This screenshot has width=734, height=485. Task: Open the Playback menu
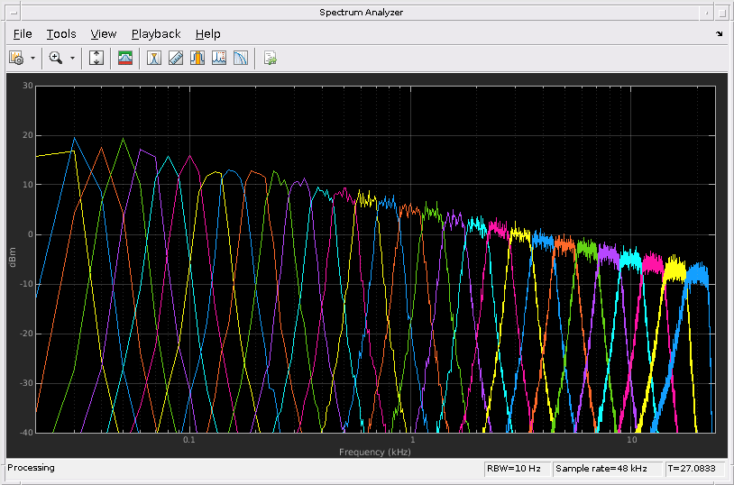pos(156,33)
